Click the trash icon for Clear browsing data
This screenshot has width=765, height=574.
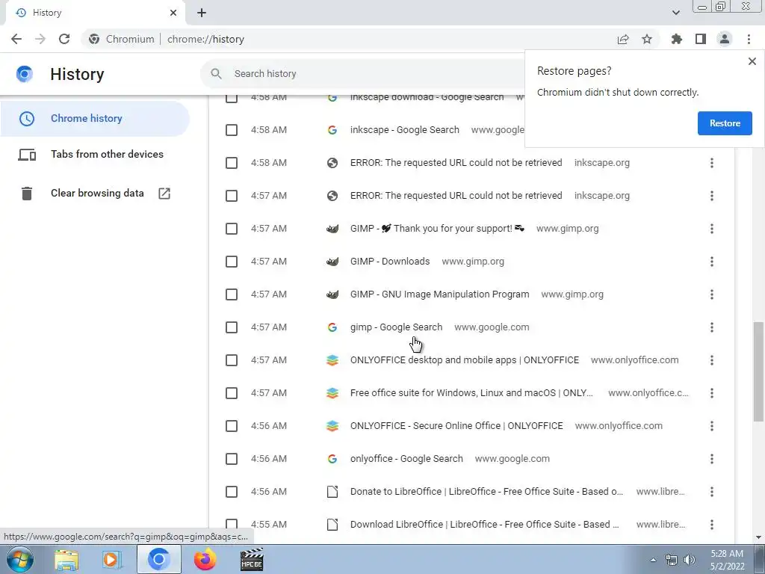point(27,194)
